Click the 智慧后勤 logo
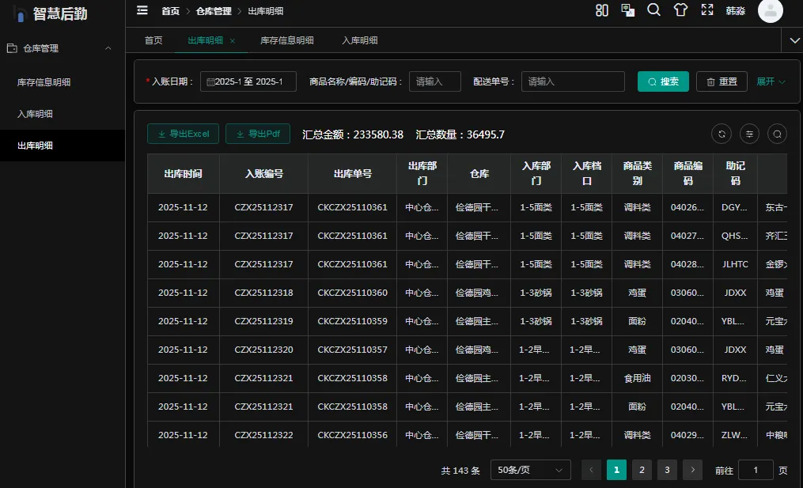 (x=51, y=13)
